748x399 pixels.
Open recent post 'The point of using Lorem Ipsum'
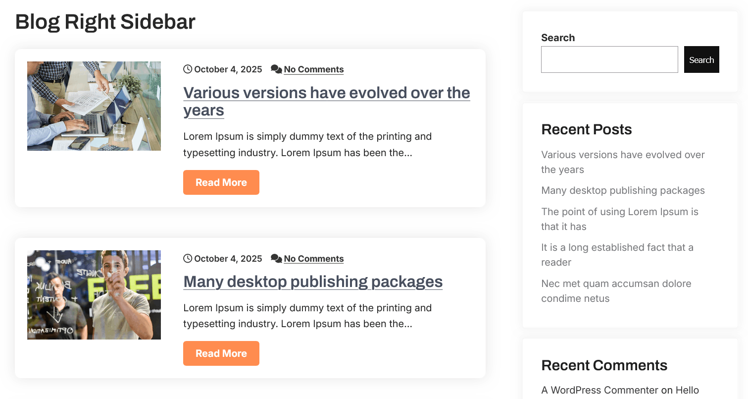(619, 212)
